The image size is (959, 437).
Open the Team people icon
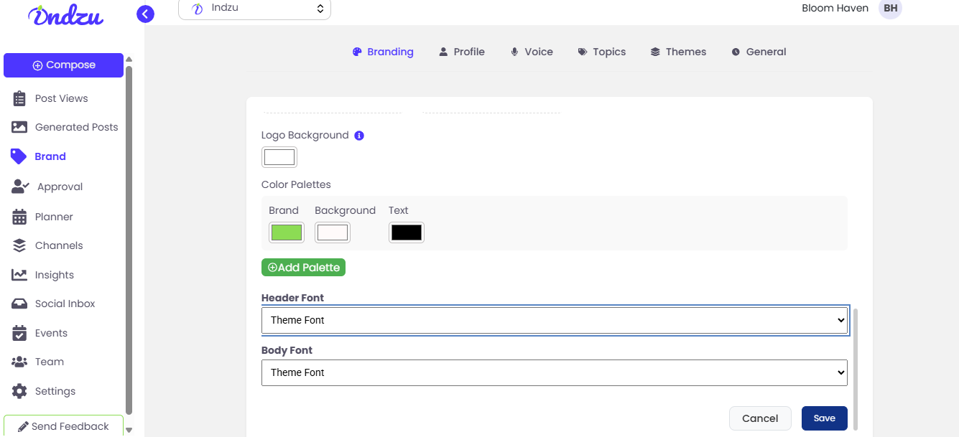tap(19, 362)
